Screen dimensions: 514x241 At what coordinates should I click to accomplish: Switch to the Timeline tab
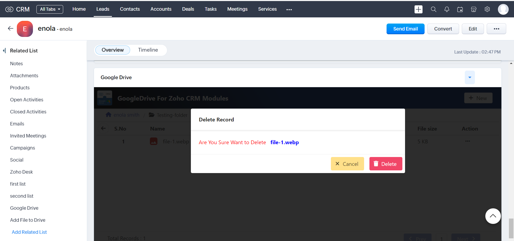point(148,50)
